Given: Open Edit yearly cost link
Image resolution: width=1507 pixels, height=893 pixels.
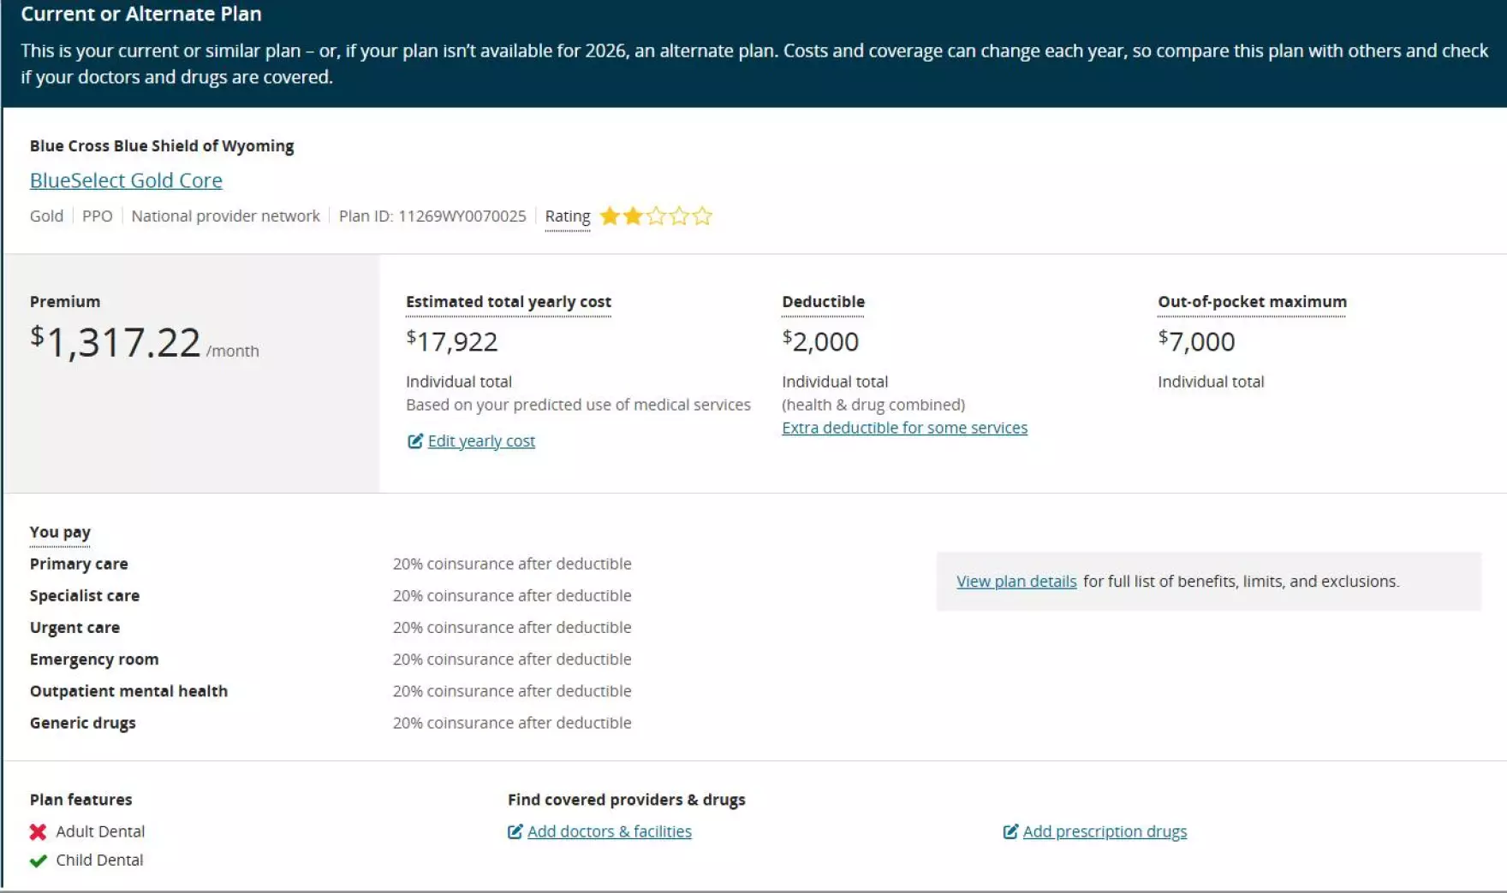Looking at the screenshot, I should point(481,441).
